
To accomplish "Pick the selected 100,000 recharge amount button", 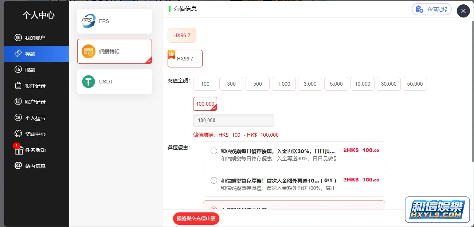I will pyautogui.click(x=205, y=104).
